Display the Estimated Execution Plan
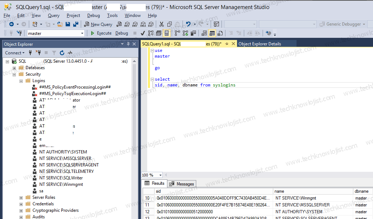The width and height of the screenshot is (373, 219). click(x=151, y=33)
